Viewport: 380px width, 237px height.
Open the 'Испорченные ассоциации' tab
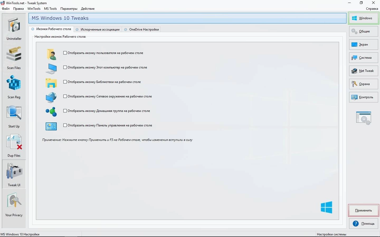[x=98, y=29]
